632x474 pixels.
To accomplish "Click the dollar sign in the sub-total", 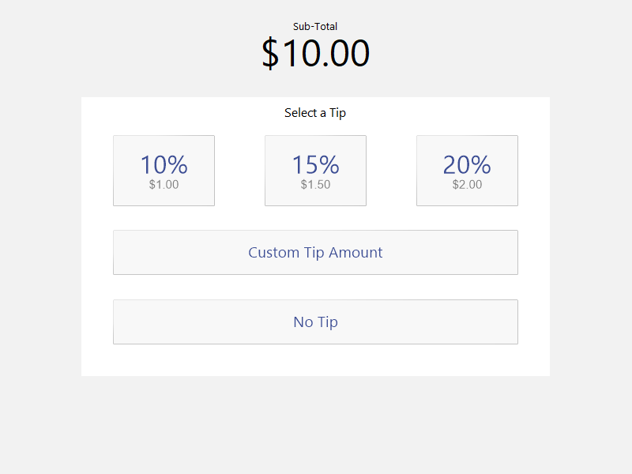I will [270, 54].
